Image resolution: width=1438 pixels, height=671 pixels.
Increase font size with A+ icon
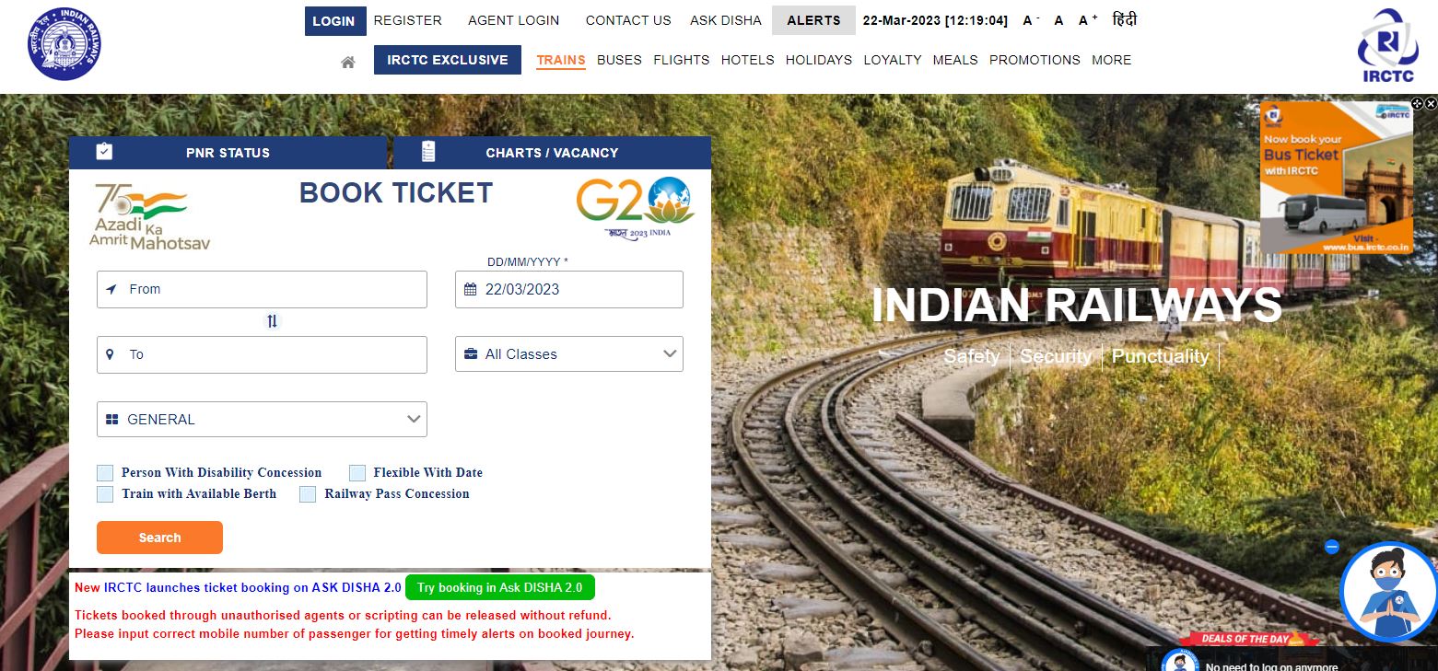tap(1088, 20)
